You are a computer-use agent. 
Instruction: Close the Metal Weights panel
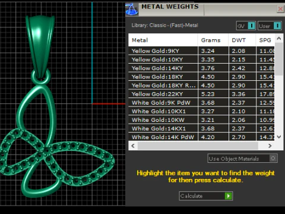[280, 9]
